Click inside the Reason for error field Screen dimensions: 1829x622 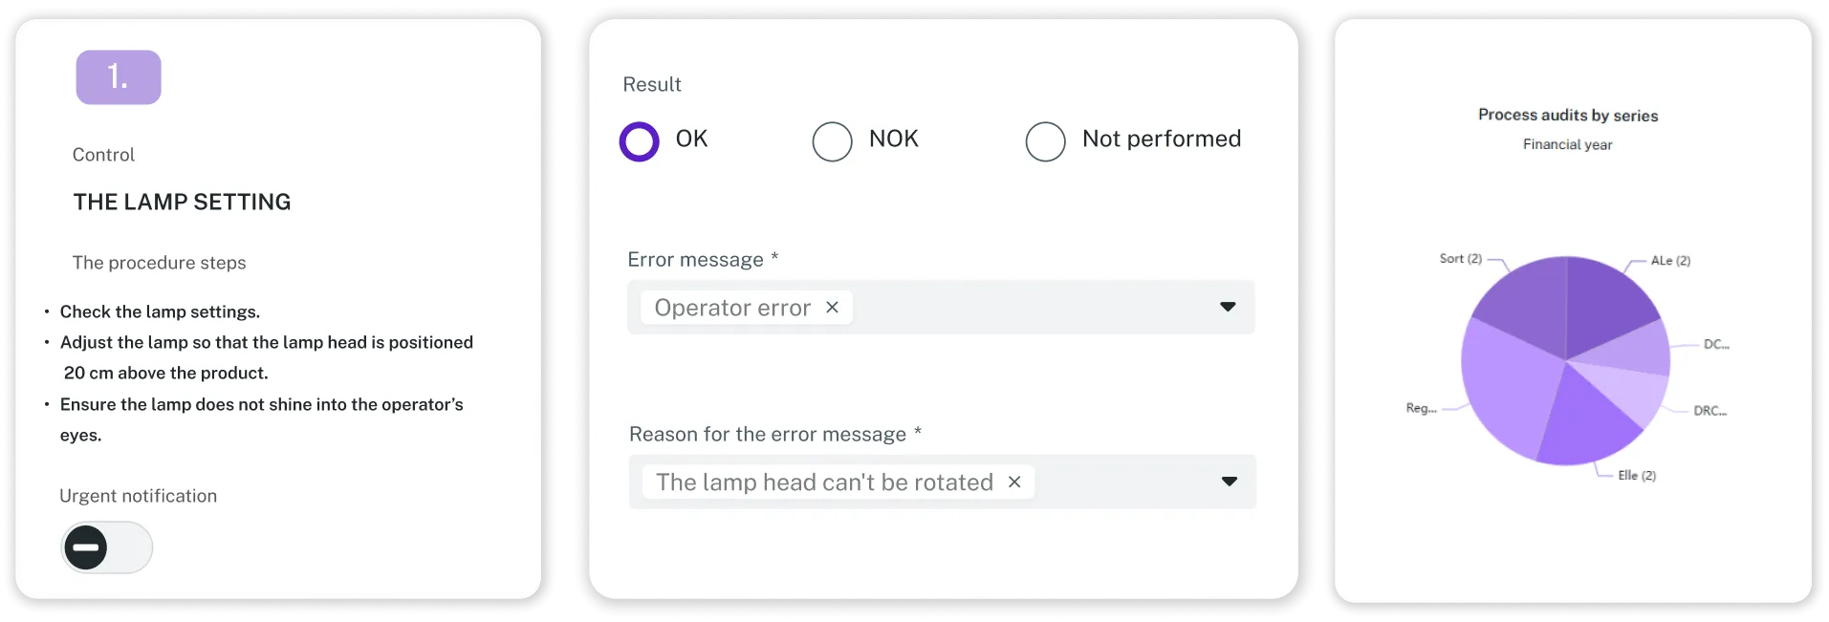pyautogui.click(x=1119, y=483)
